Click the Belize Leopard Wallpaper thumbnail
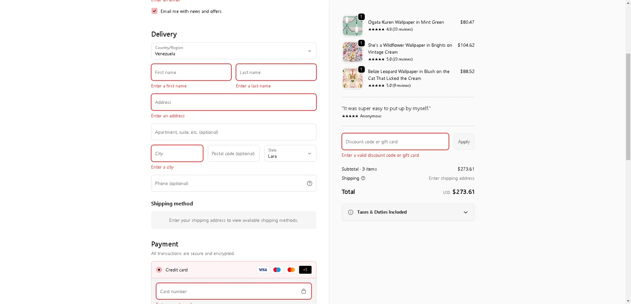631x304 pixels. 353,79
